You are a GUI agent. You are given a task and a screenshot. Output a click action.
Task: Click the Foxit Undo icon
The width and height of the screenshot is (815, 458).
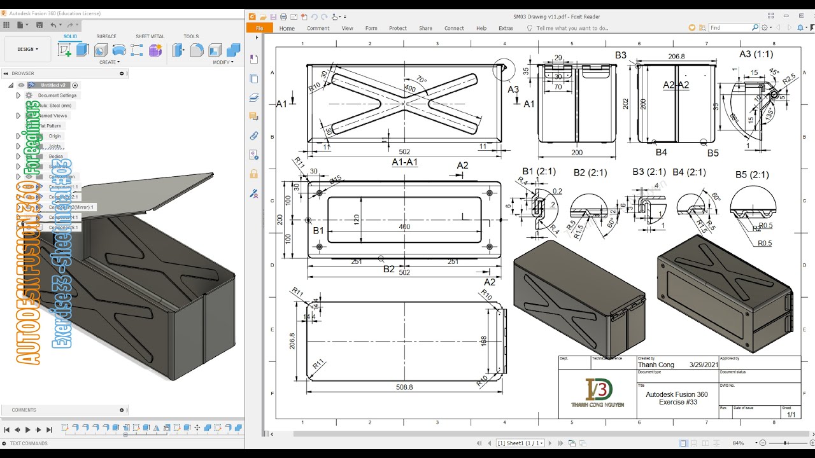[x=315, y=17]
